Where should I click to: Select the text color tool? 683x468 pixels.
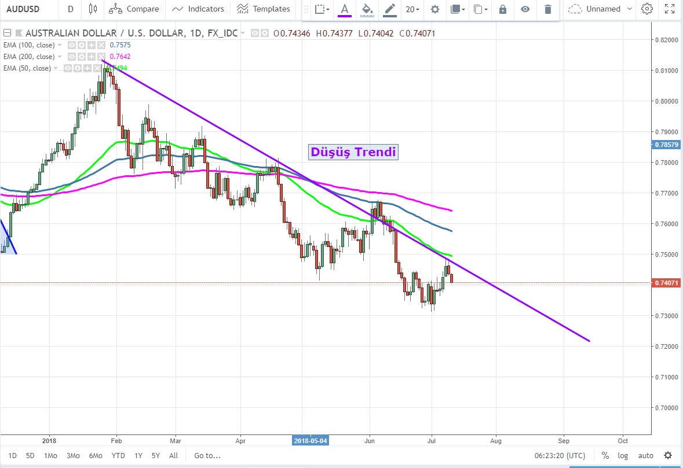pyautogui.click(x=345, y=9)
